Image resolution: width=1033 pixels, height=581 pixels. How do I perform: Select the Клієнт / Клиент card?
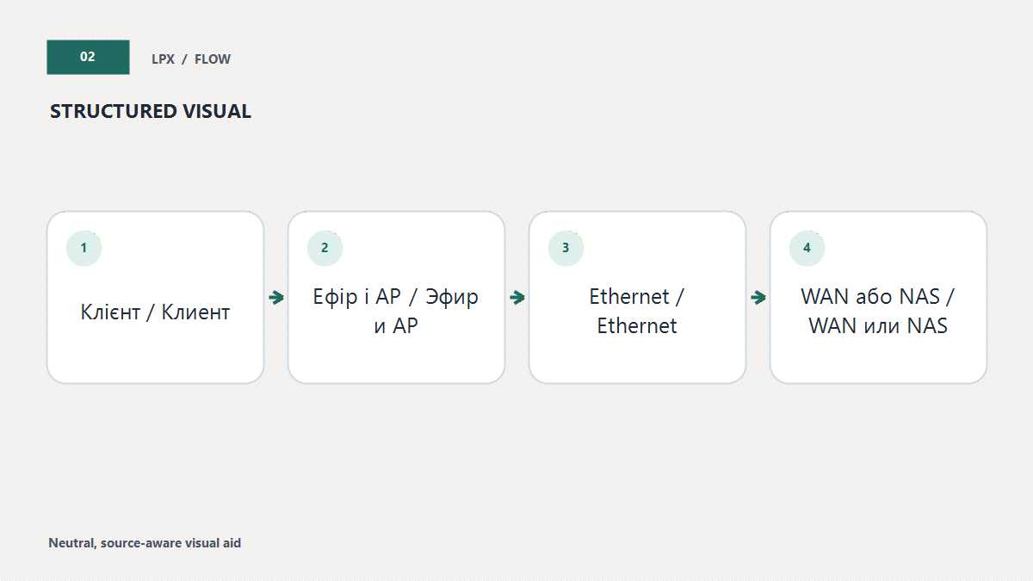coord(155,297)
